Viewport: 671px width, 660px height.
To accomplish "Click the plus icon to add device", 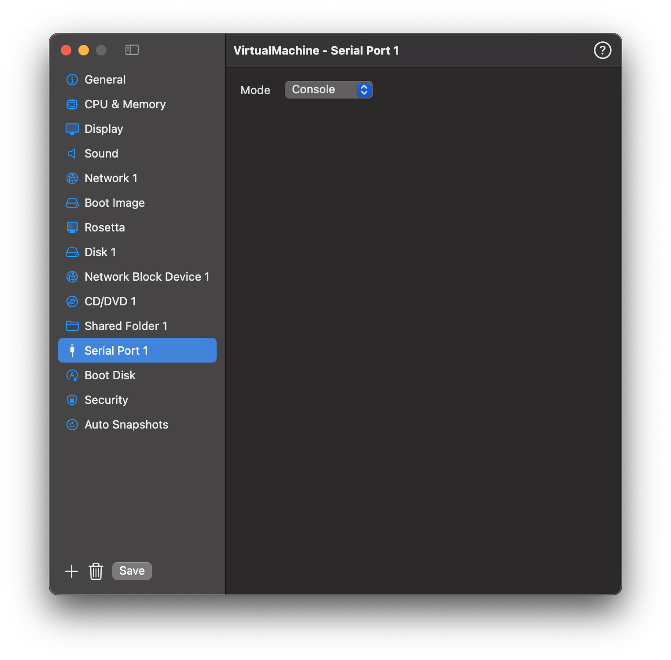I will (x=71, y=571).
